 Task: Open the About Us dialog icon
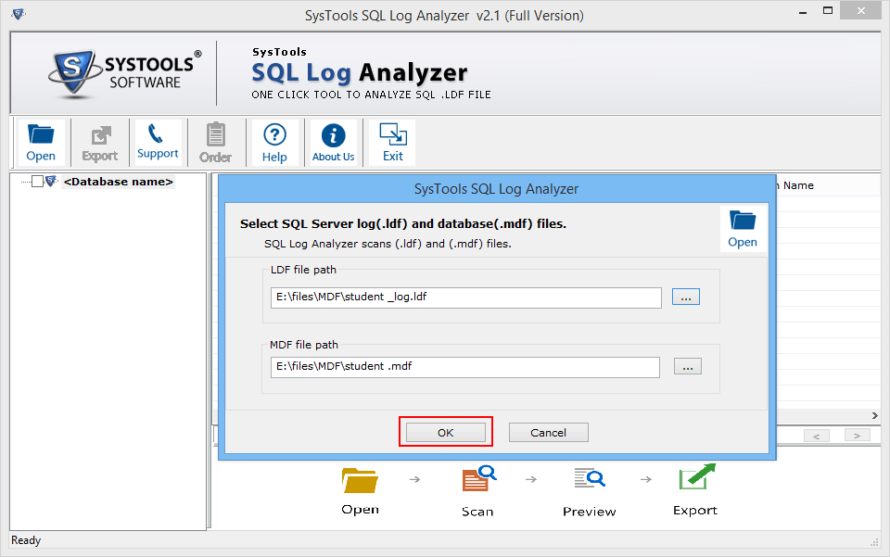[333, 141]
